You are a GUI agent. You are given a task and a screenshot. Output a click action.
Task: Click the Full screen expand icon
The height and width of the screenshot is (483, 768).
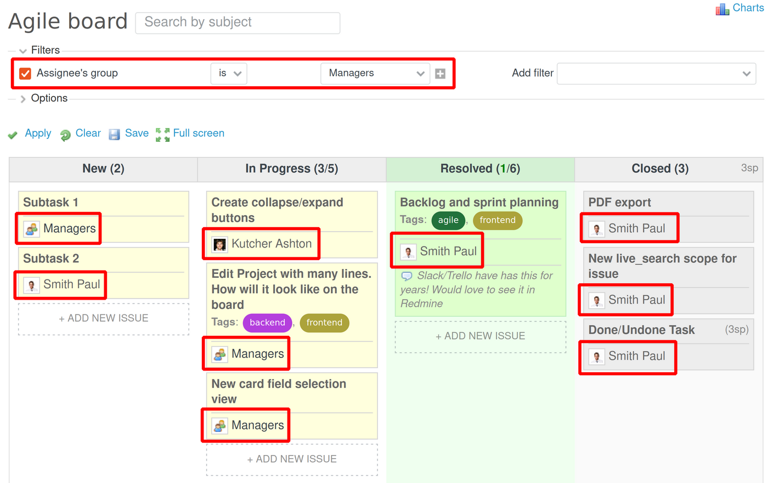click(x=162, y=134)
